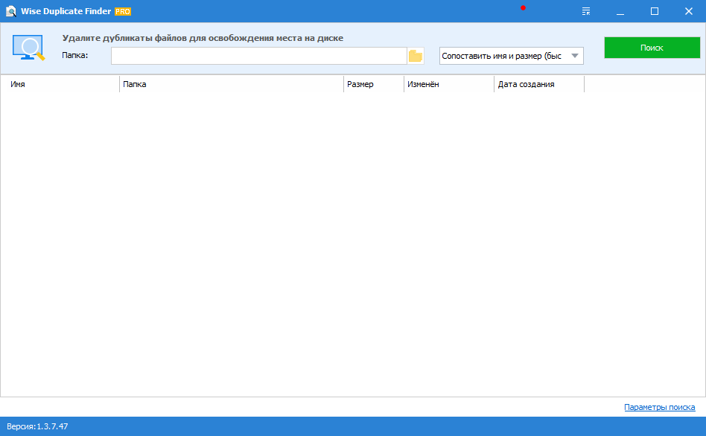
Task: Close the Wise Duplicate Finder window
Action: point(688,12)
